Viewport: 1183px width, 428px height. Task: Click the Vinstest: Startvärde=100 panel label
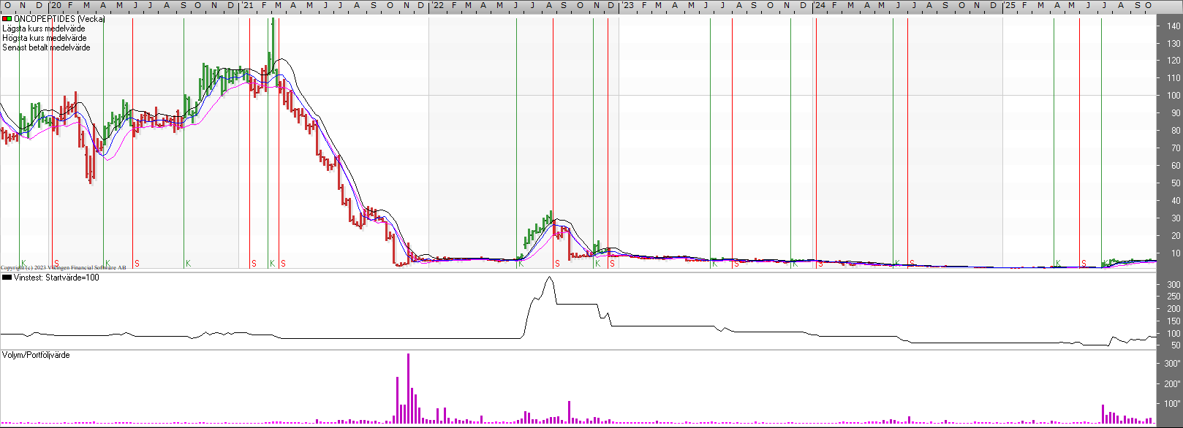56,278
